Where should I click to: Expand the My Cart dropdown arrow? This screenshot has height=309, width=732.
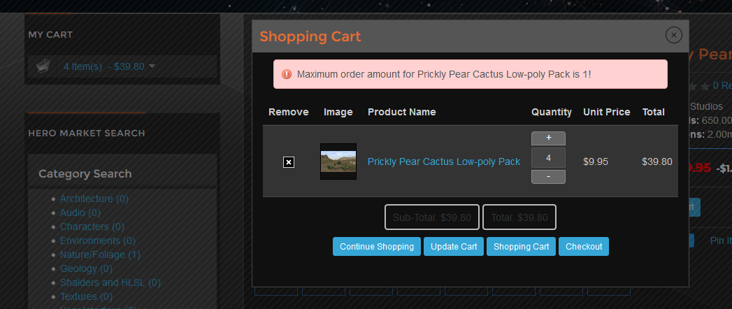coord(152,66)
